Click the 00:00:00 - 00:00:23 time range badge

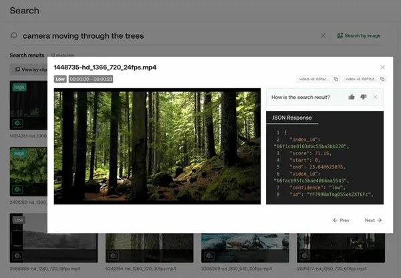91,79
